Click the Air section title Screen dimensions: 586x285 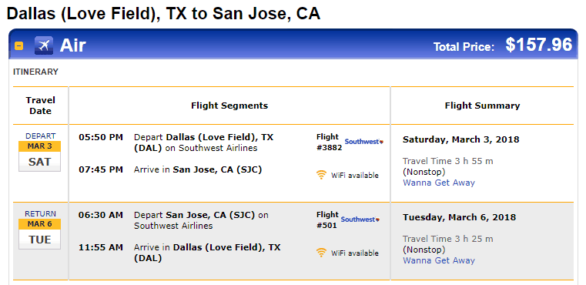coord(73,45)
